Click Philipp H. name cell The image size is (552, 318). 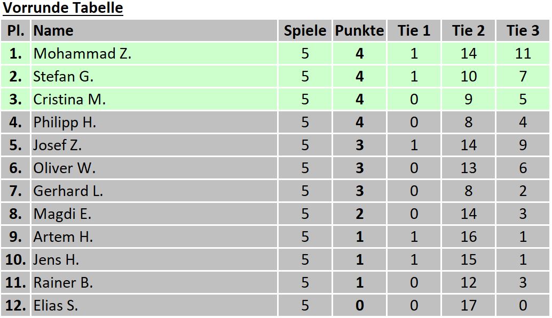65,123
